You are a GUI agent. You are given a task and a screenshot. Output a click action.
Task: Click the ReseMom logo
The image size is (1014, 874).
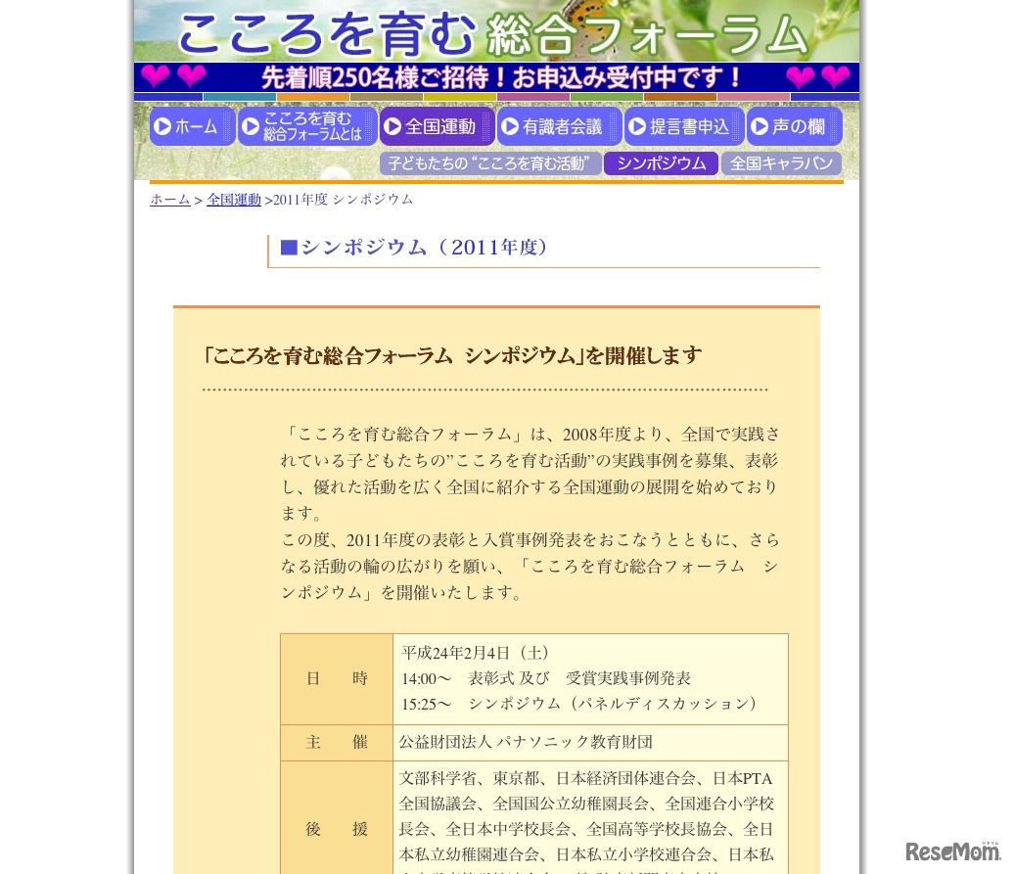[952, 851]
